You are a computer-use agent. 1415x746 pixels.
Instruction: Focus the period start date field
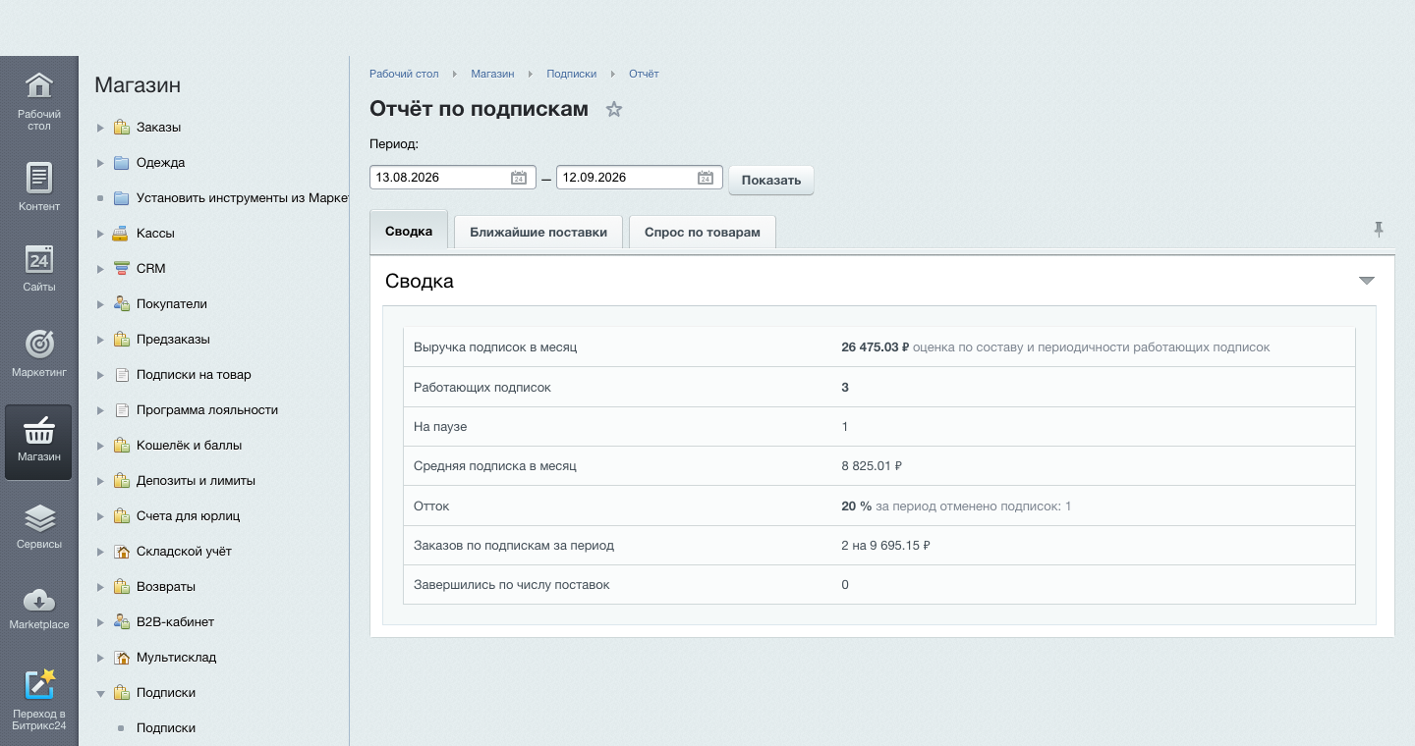pos(453,178)
